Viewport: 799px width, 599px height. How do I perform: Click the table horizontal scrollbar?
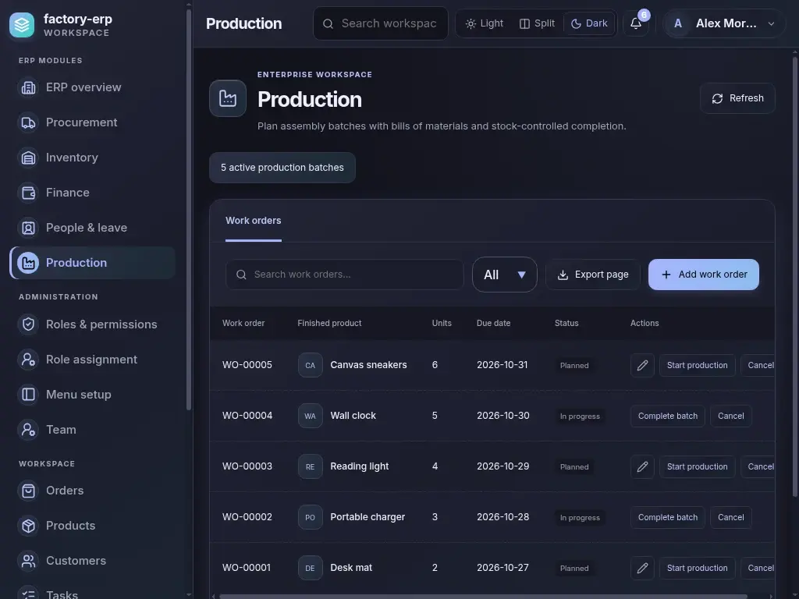483,596
